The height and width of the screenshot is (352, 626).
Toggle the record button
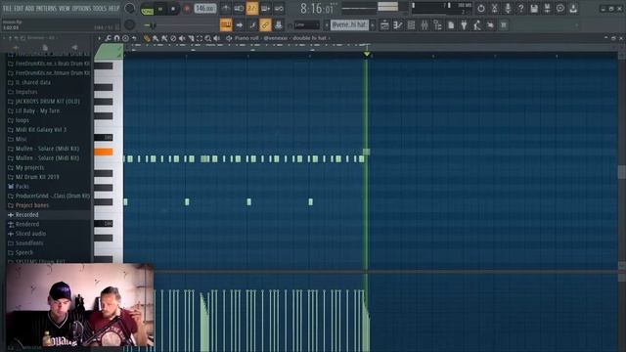click(x=187, y=9)
